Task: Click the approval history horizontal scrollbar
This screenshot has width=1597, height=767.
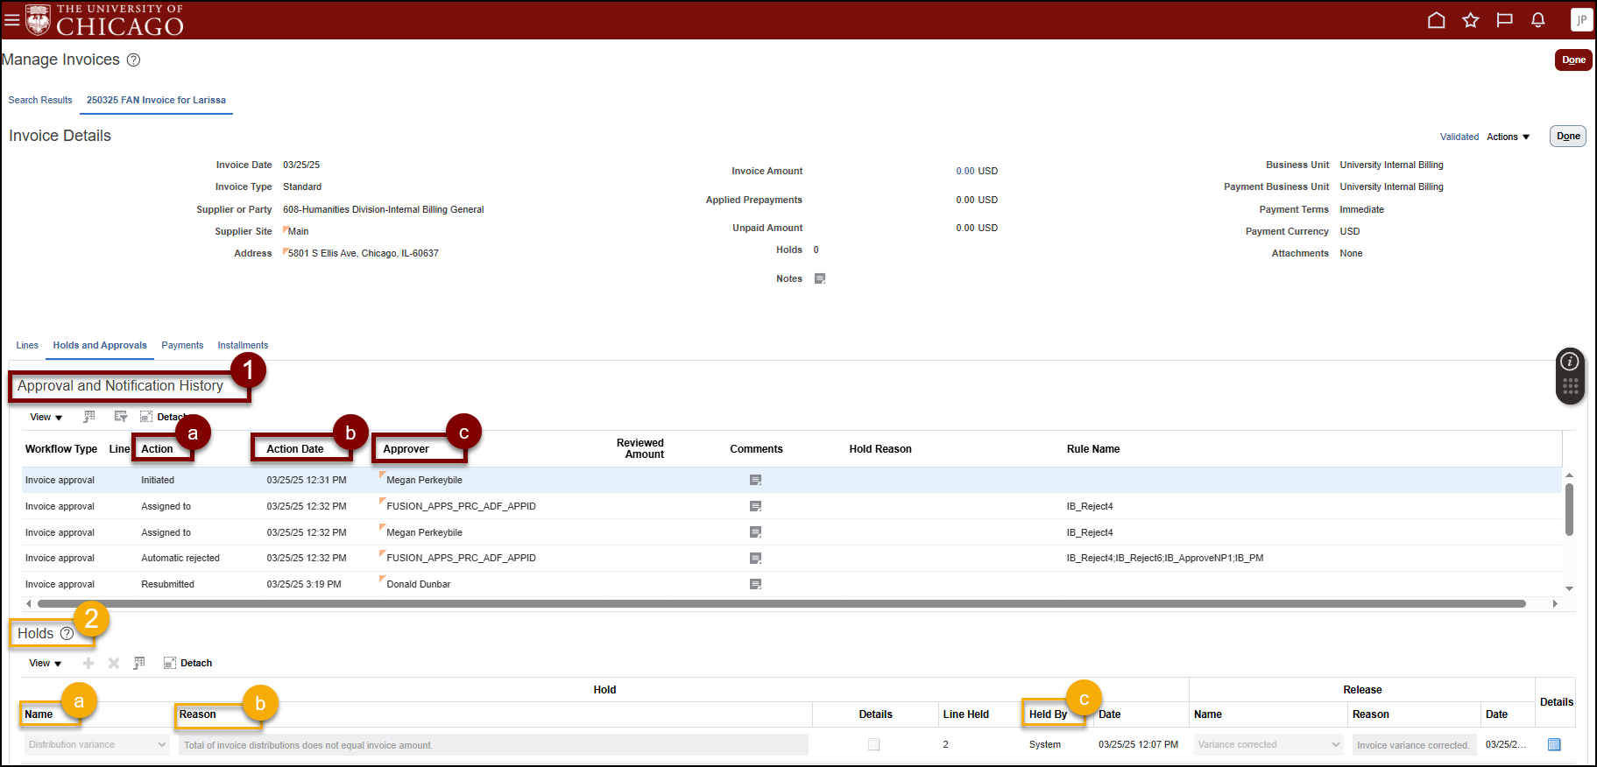Action: [780, 603]
